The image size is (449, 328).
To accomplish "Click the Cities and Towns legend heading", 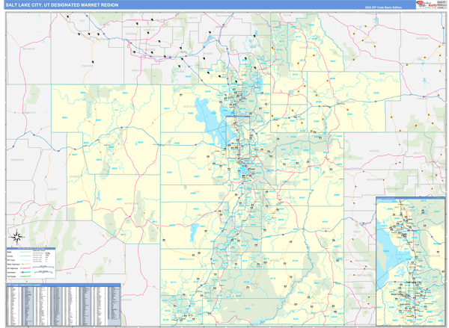I will click(x=39, y=250).
